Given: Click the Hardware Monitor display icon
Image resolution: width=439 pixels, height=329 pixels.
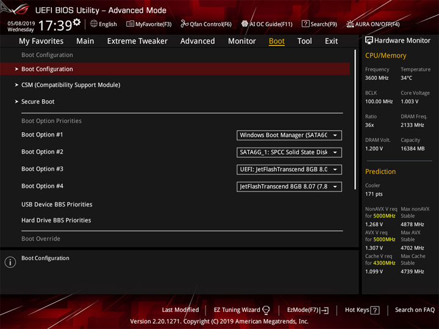Looking at the screenshot, I should [x=369, y=40].
